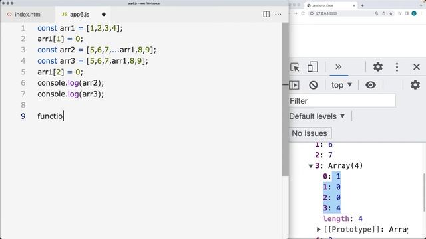Select the JavaScript Code browser tab
The width and height of the screenshot is (426, 239).
(x=330, y=5)
